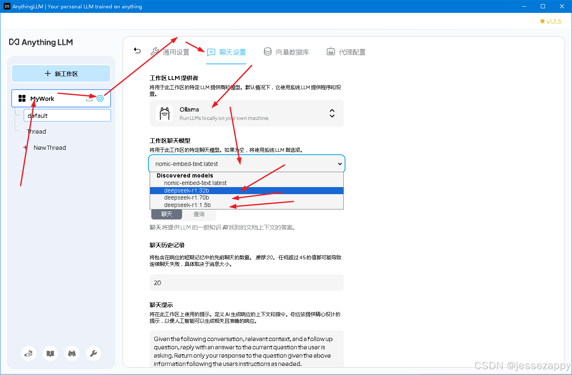This screenshot has height=375, width=572.
Task: Select nomic-embed-text:latest from model list
Action: point(247,183)
